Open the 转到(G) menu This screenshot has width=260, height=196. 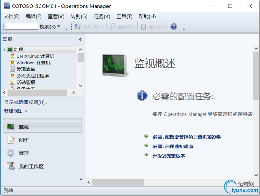(79, 16)
